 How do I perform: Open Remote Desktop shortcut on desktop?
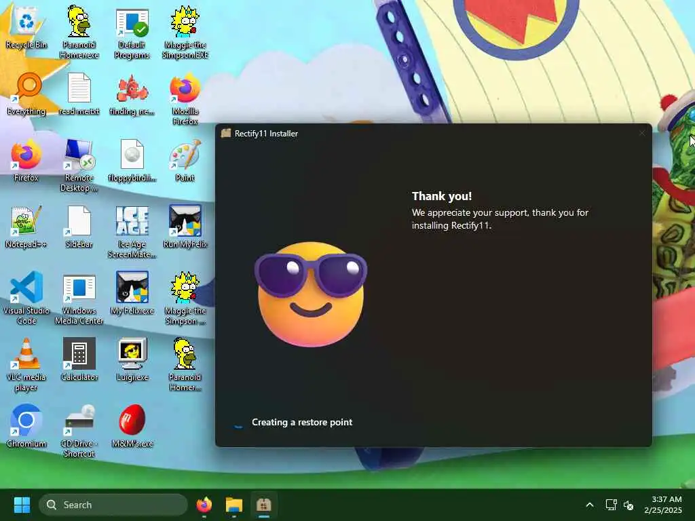(x=79, y=166)
